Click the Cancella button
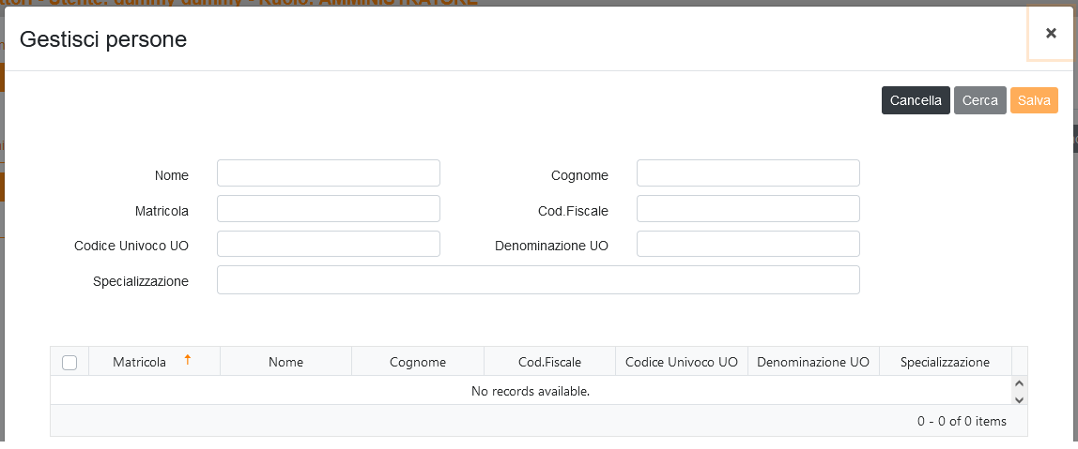This screenshot has width=1078, height=449. (x=916, y=100)
